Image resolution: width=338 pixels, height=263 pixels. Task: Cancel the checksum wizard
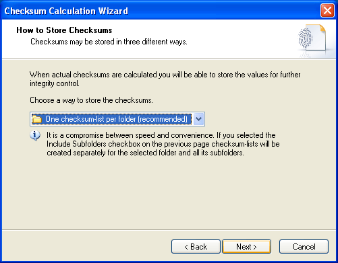click(304, 247)
